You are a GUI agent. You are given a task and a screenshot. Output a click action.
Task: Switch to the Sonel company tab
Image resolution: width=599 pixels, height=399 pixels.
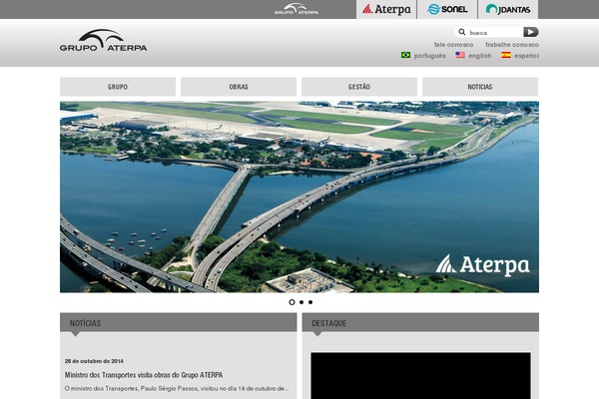coord(447,9)
